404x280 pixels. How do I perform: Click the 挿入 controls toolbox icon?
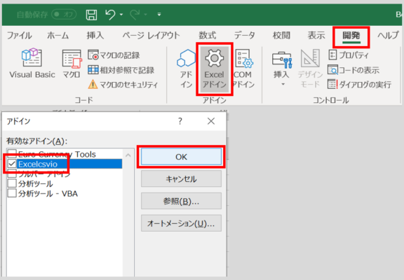point(282,59)
